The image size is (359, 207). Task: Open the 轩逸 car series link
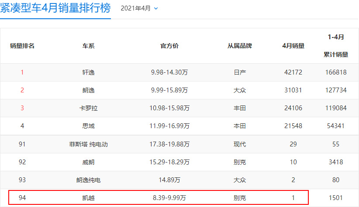point(88,72)
